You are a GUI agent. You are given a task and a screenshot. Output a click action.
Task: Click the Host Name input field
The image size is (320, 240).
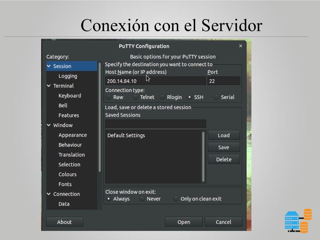156,81
